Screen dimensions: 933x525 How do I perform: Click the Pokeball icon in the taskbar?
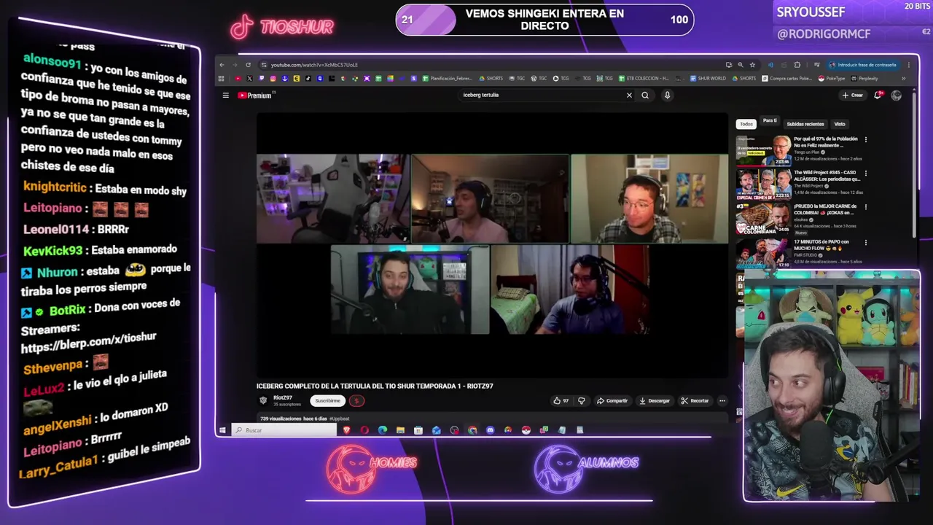tap(526, 430)
